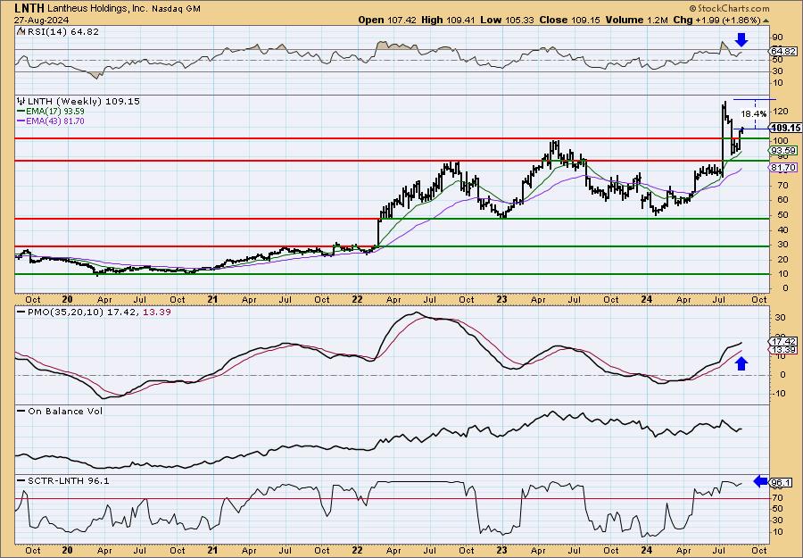Click the 81.70 EMA price tag

[783, 168]
